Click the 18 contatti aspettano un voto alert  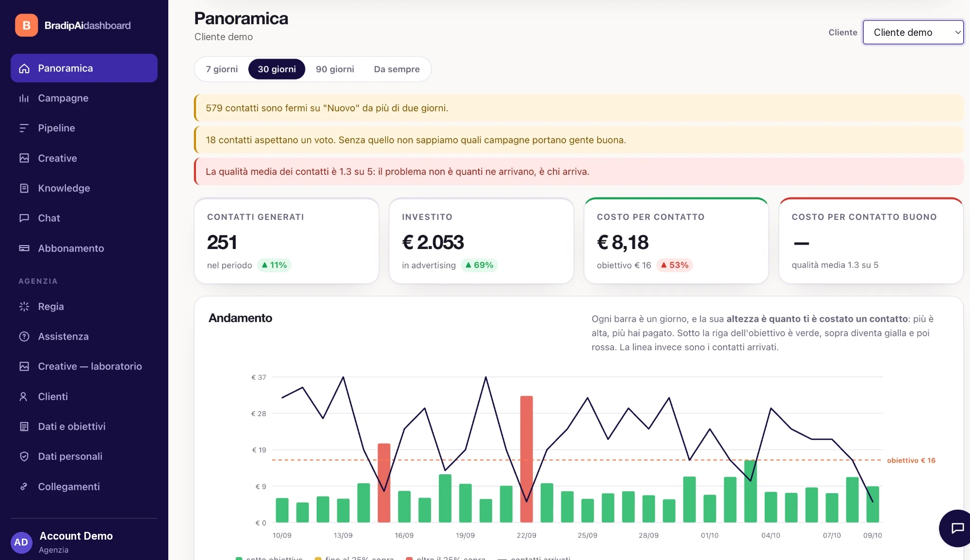(x=579, y=140)
